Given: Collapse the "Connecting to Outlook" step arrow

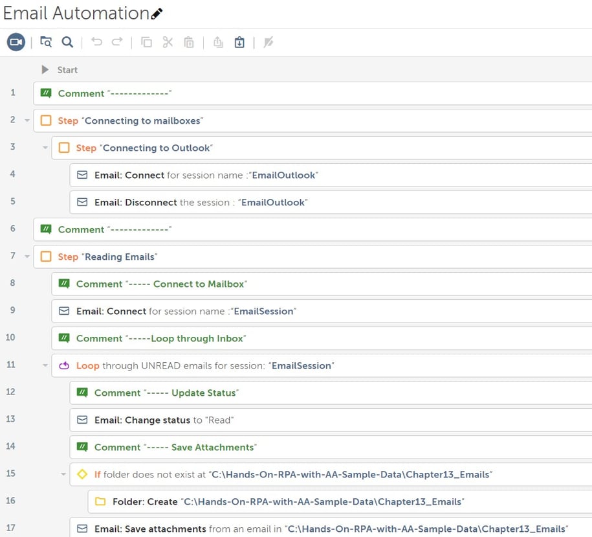Looking at the screenshot, I should [x=45, y=148].
